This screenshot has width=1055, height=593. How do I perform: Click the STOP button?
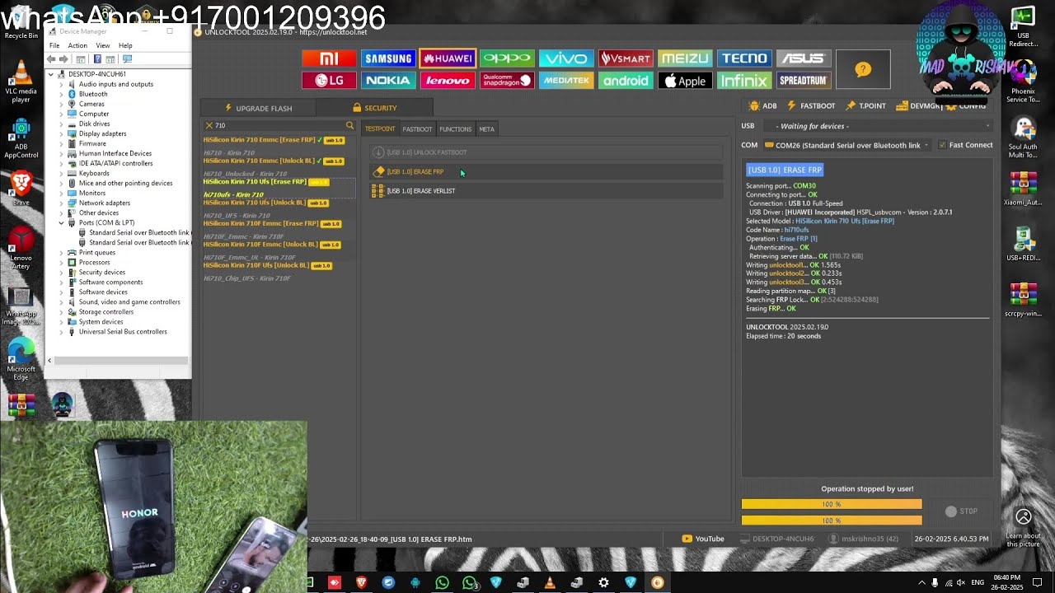tap(961, 511)
